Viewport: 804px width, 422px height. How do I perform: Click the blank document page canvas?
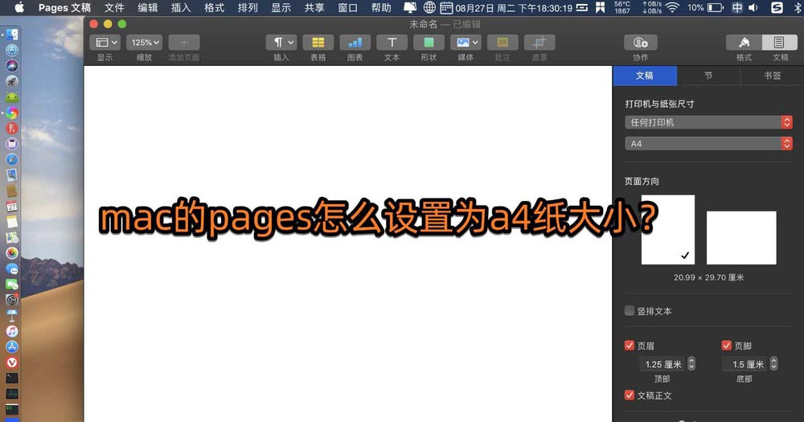pyautogui.click(x=347, y=244)
